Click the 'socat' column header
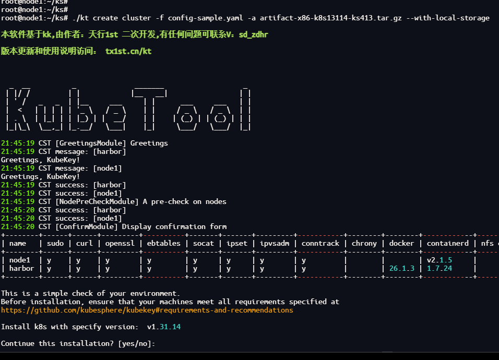 [204, 243]
